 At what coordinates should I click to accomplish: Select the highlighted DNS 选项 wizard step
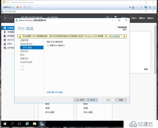tap(32, 48)
